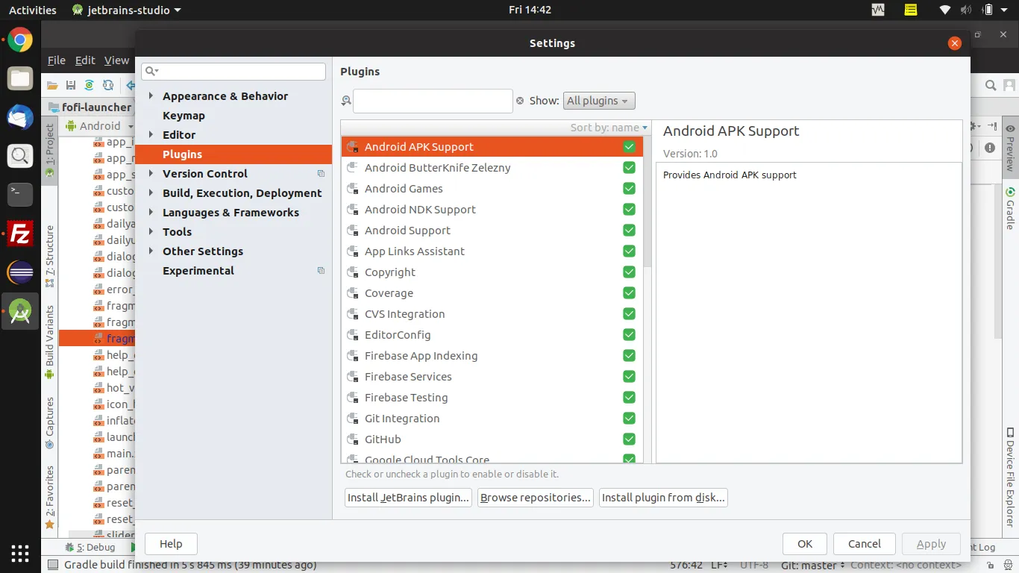The height and width of the screenshot is (573, 1019).
Task: Click the Help button
Action: [171, 544]
